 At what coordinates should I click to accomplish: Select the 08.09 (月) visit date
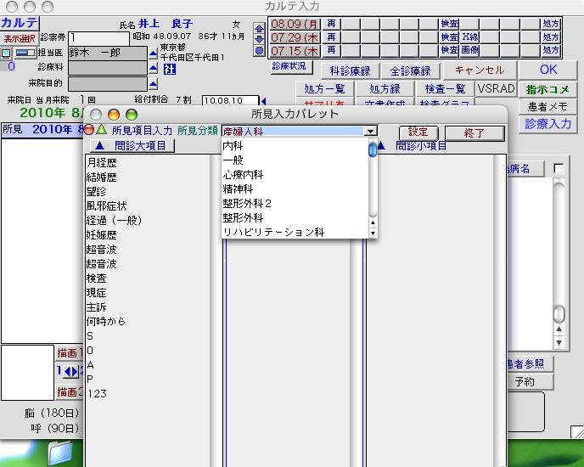point(295,25)
